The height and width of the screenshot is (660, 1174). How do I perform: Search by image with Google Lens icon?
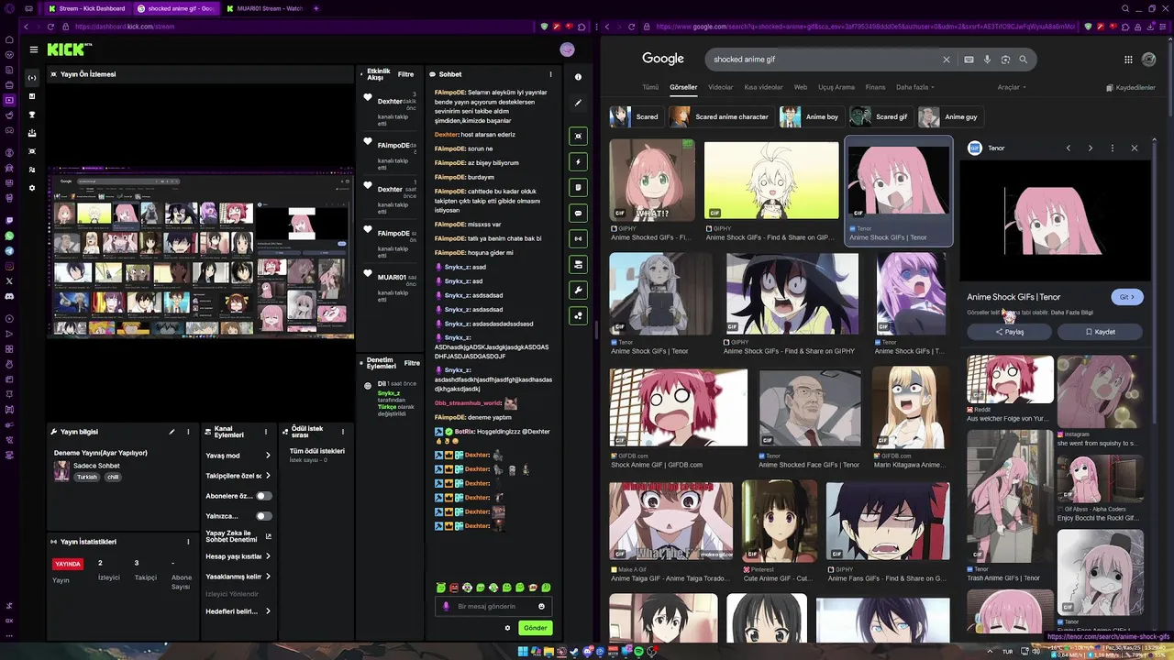[x=1005, y=60]
